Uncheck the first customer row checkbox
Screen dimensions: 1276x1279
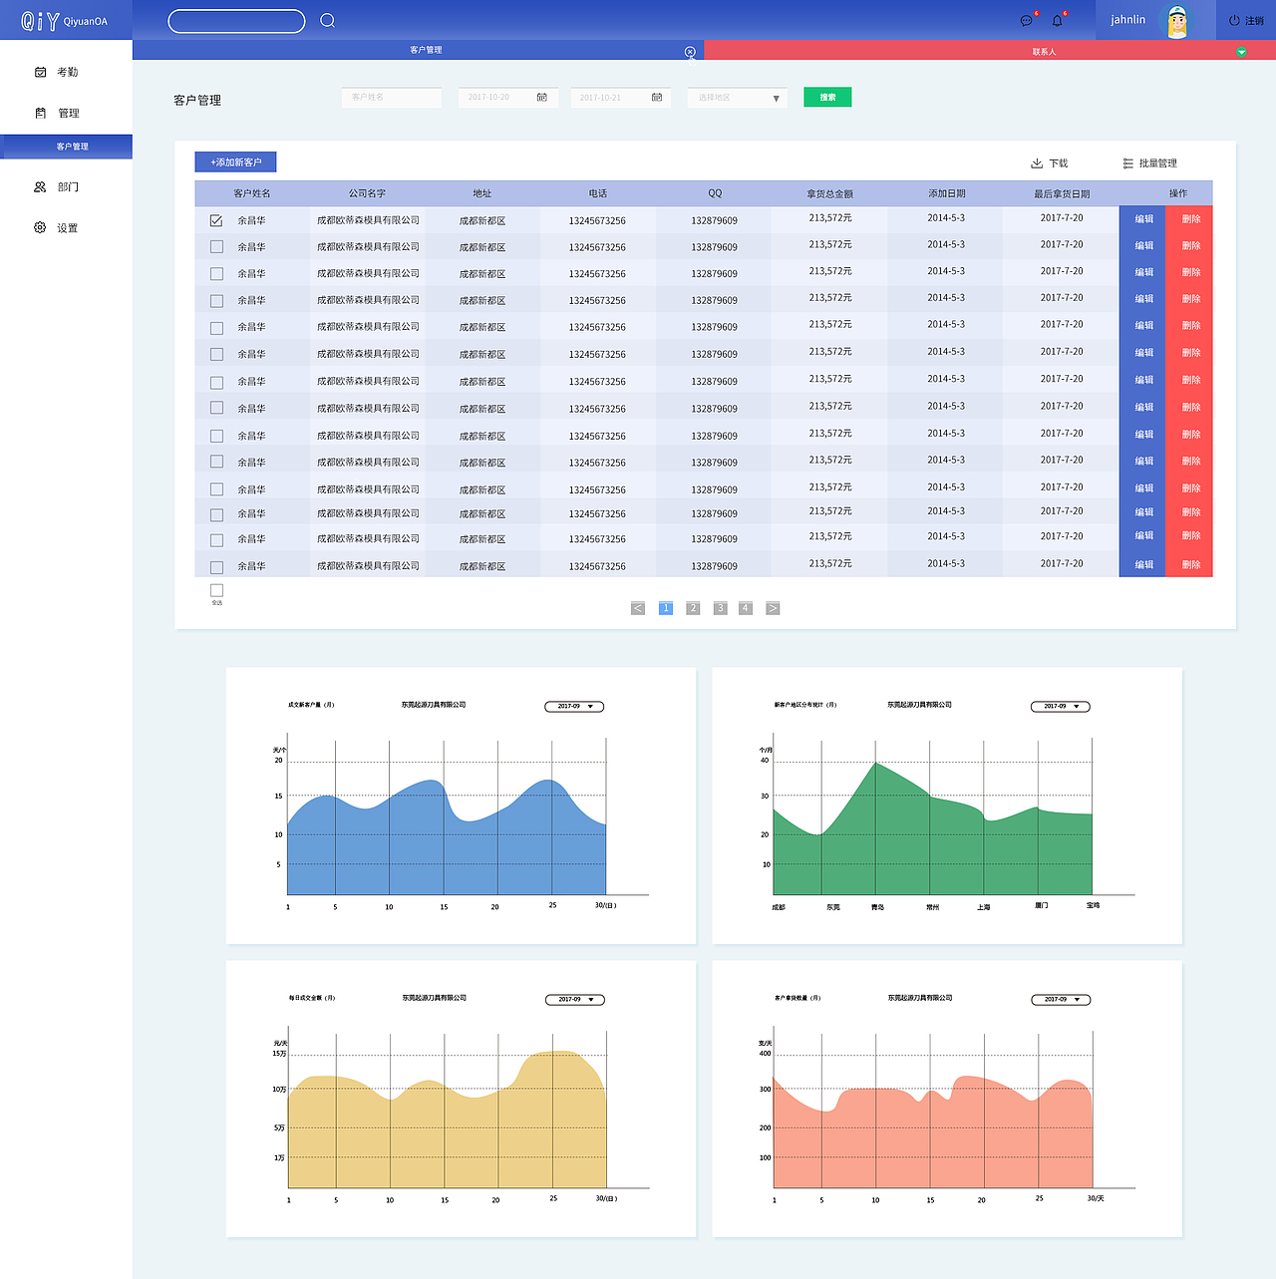[216, 220]
